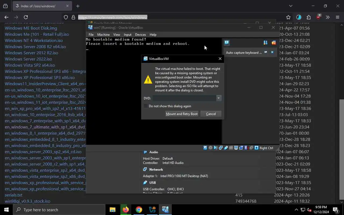Click Mount and Retry Boot button
The height and width of the screenshot is (215, 344).
[x=182, y=114]
